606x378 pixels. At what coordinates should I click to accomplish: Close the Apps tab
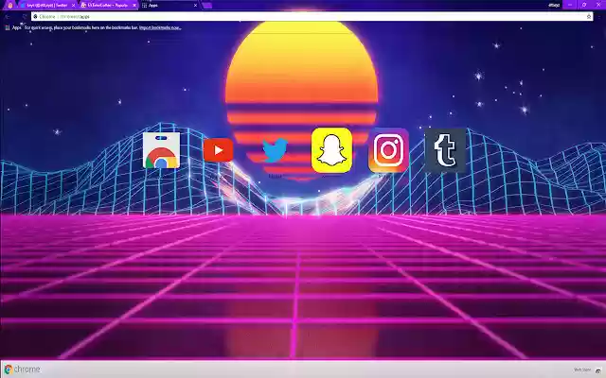(x=195, y=6)
